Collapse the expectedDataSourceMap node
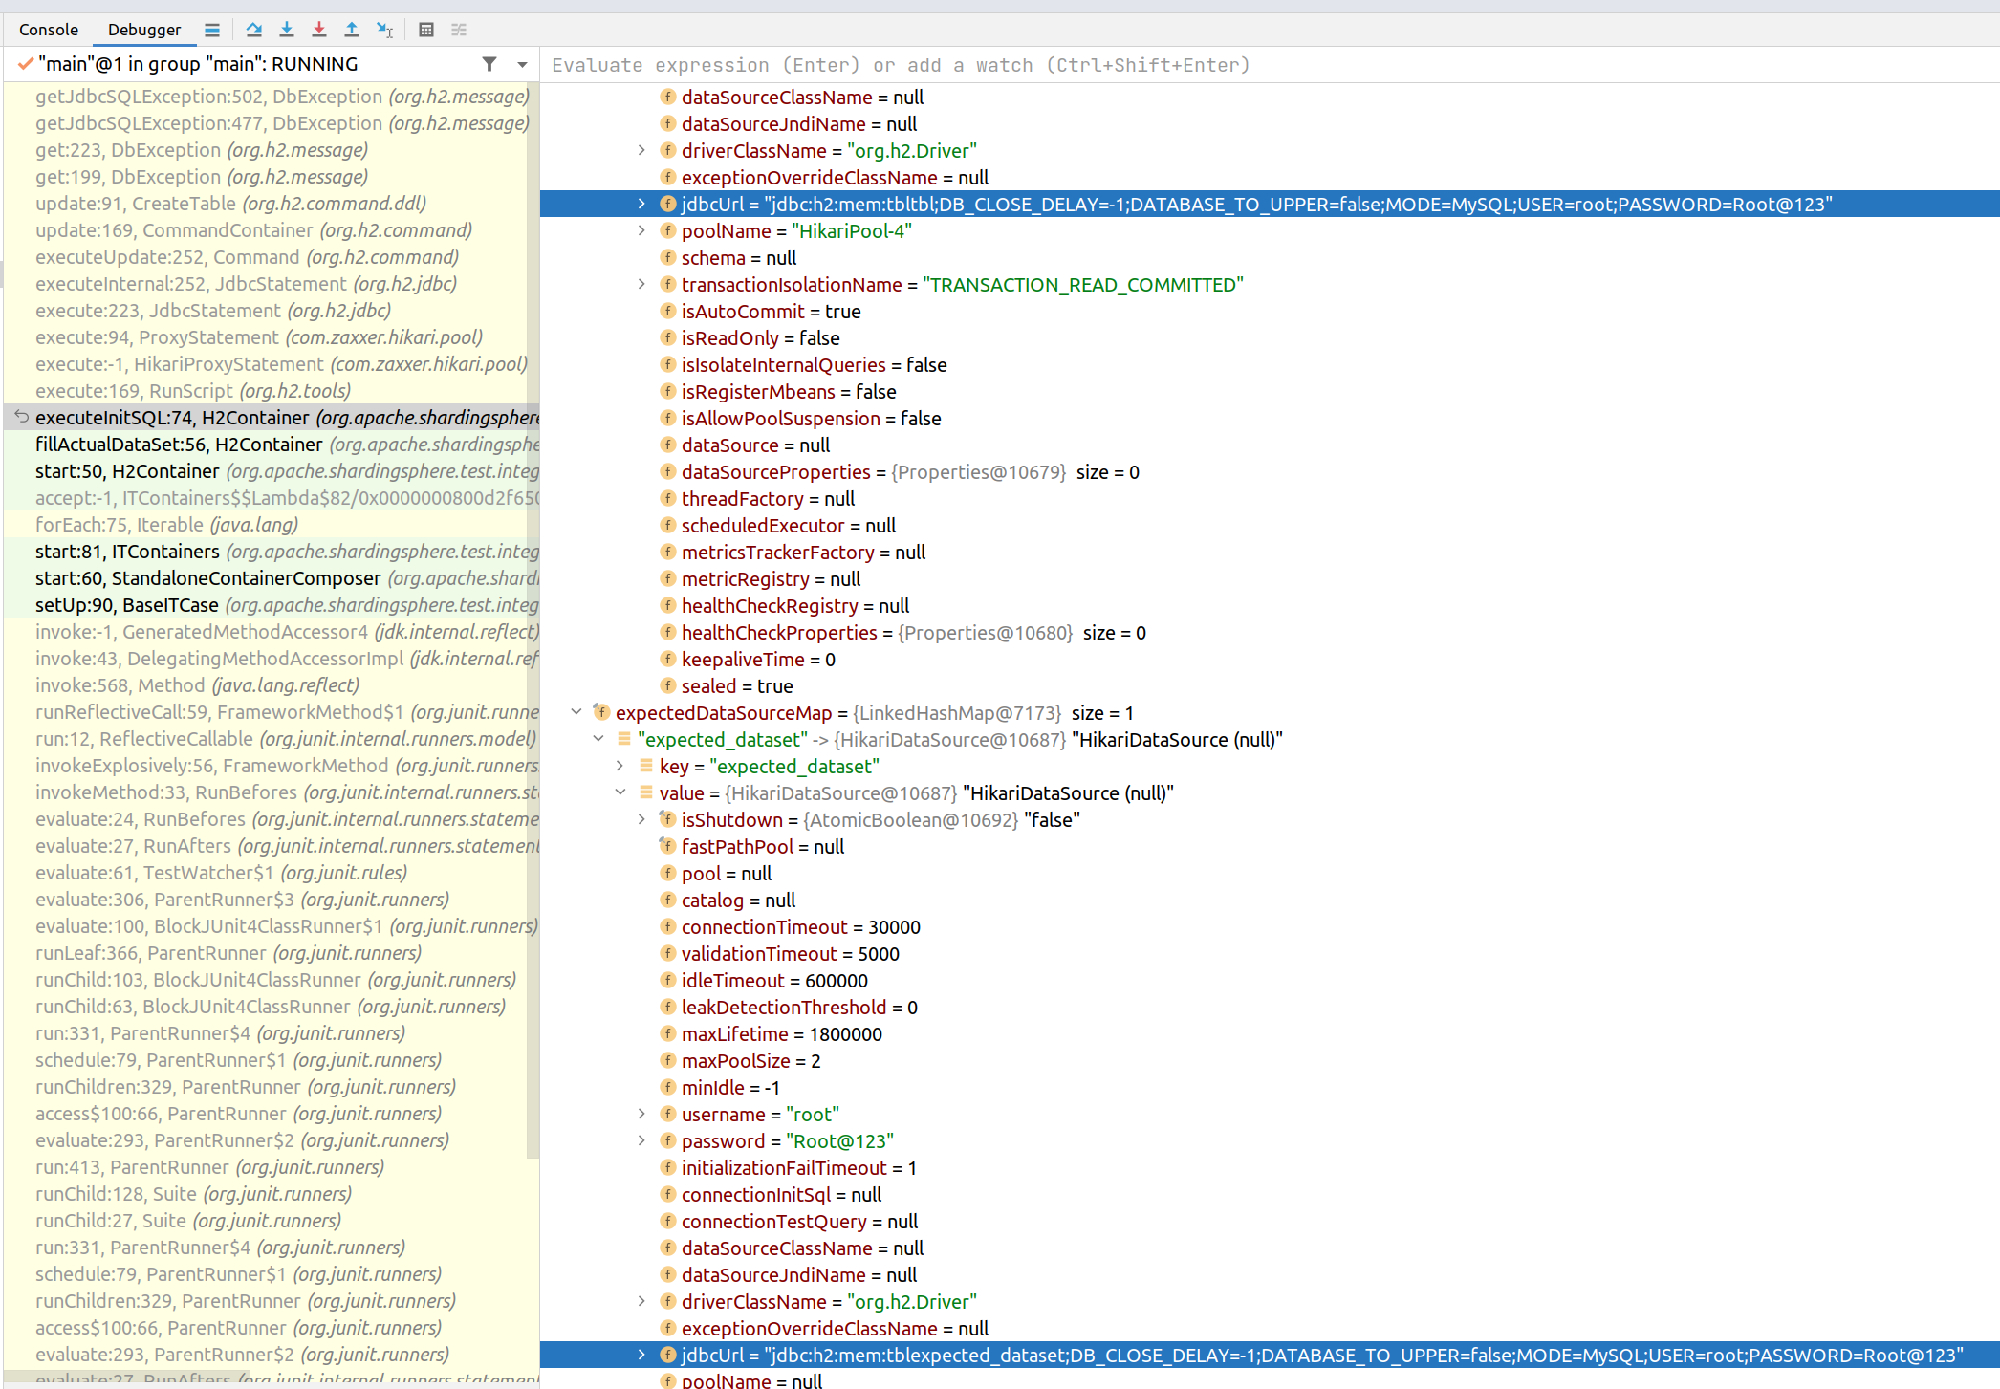2000x1389 pixels. tap(576, 712)
